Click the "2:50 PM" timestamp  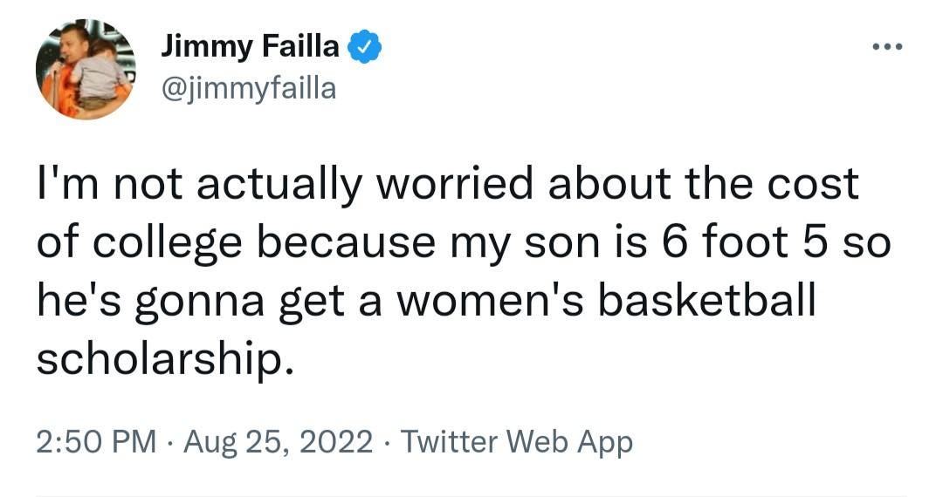click(x=96, y=442)
